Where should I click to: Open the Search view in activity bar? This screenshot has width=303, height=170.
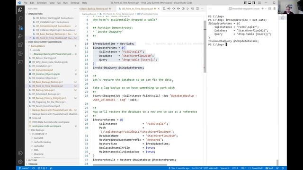(x=20, y=18)
